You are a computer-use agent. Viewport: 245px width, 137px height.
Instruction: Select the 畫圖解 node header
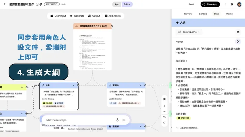tap(126, 126)
